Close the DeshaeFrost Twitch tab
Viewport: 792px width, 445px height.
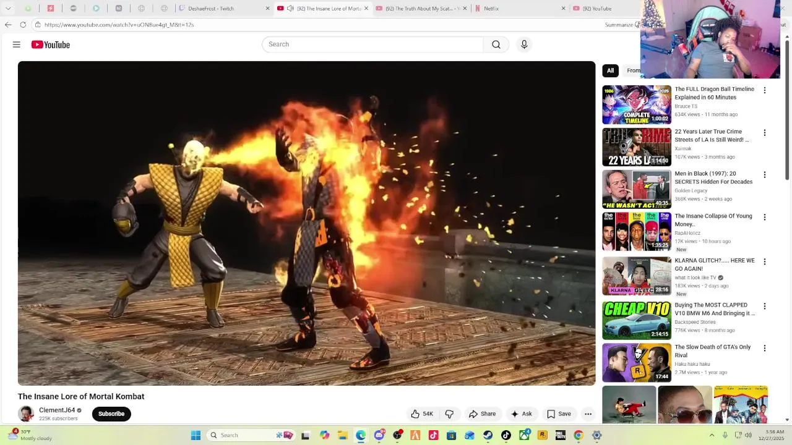267,9
